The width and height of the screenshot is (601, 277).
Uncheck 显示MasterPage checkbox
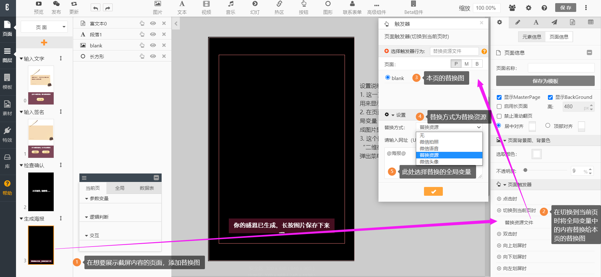click(499, 97)
